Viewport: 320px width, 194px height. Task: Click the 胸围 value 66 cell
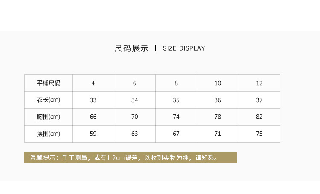93,117
